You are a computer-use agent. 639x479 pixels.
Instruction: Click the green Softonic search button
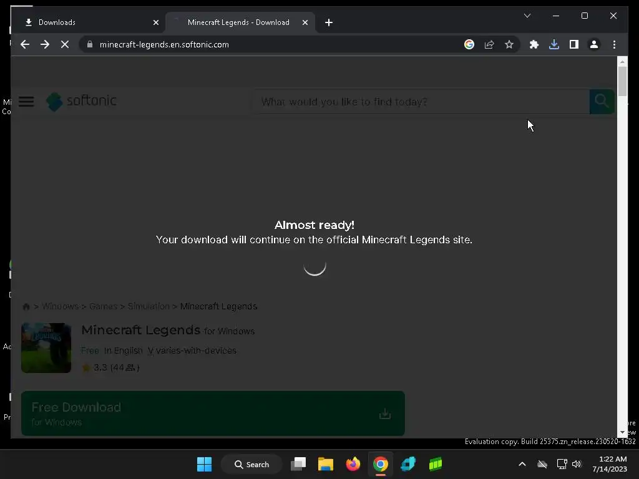pos(602,102)
